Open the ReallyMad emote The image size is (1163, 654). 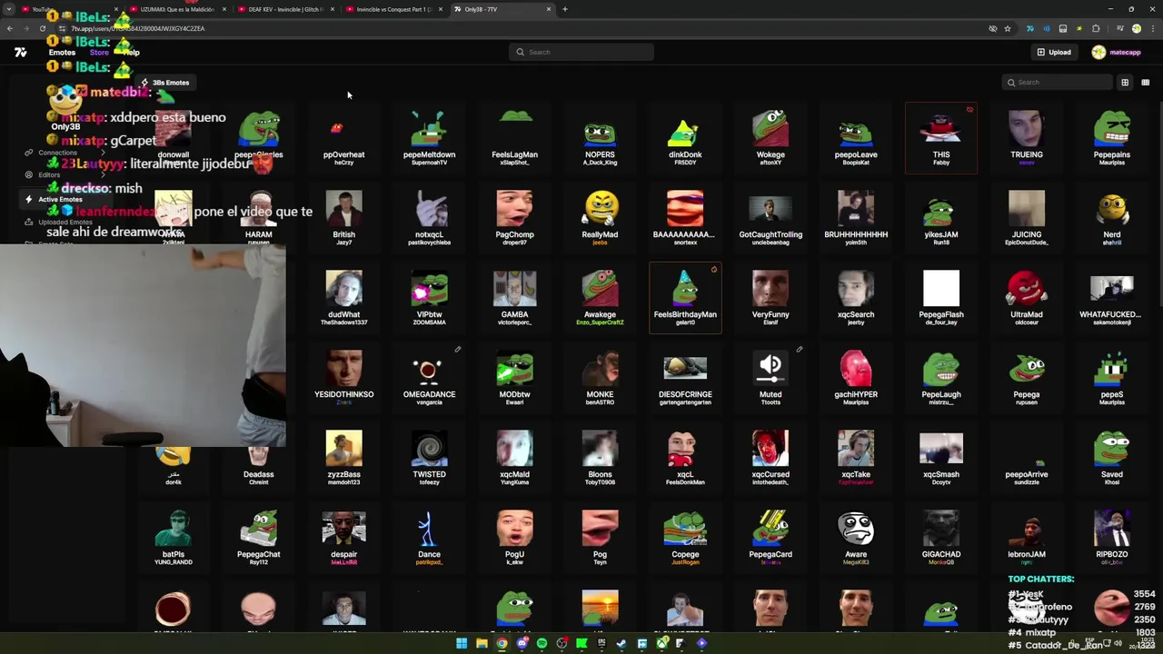600,218
